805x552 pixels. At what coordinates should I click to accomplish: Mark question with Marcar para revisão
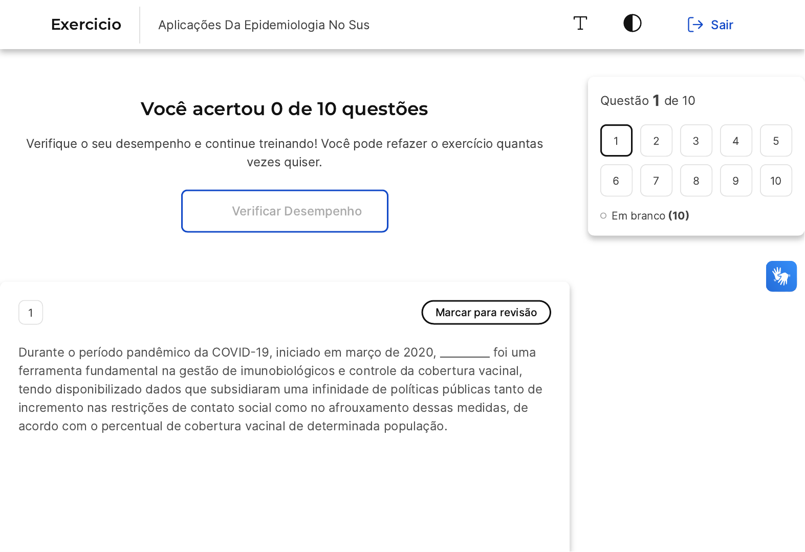pos(486,313)
